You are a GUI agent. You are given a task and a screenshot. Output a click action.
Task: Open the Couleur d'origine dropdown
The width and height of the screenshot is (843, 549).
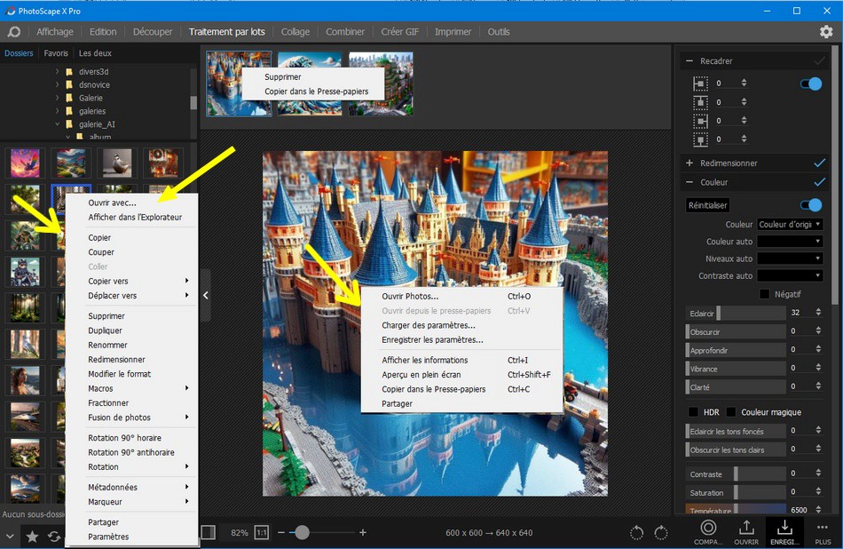click(790, 225)
